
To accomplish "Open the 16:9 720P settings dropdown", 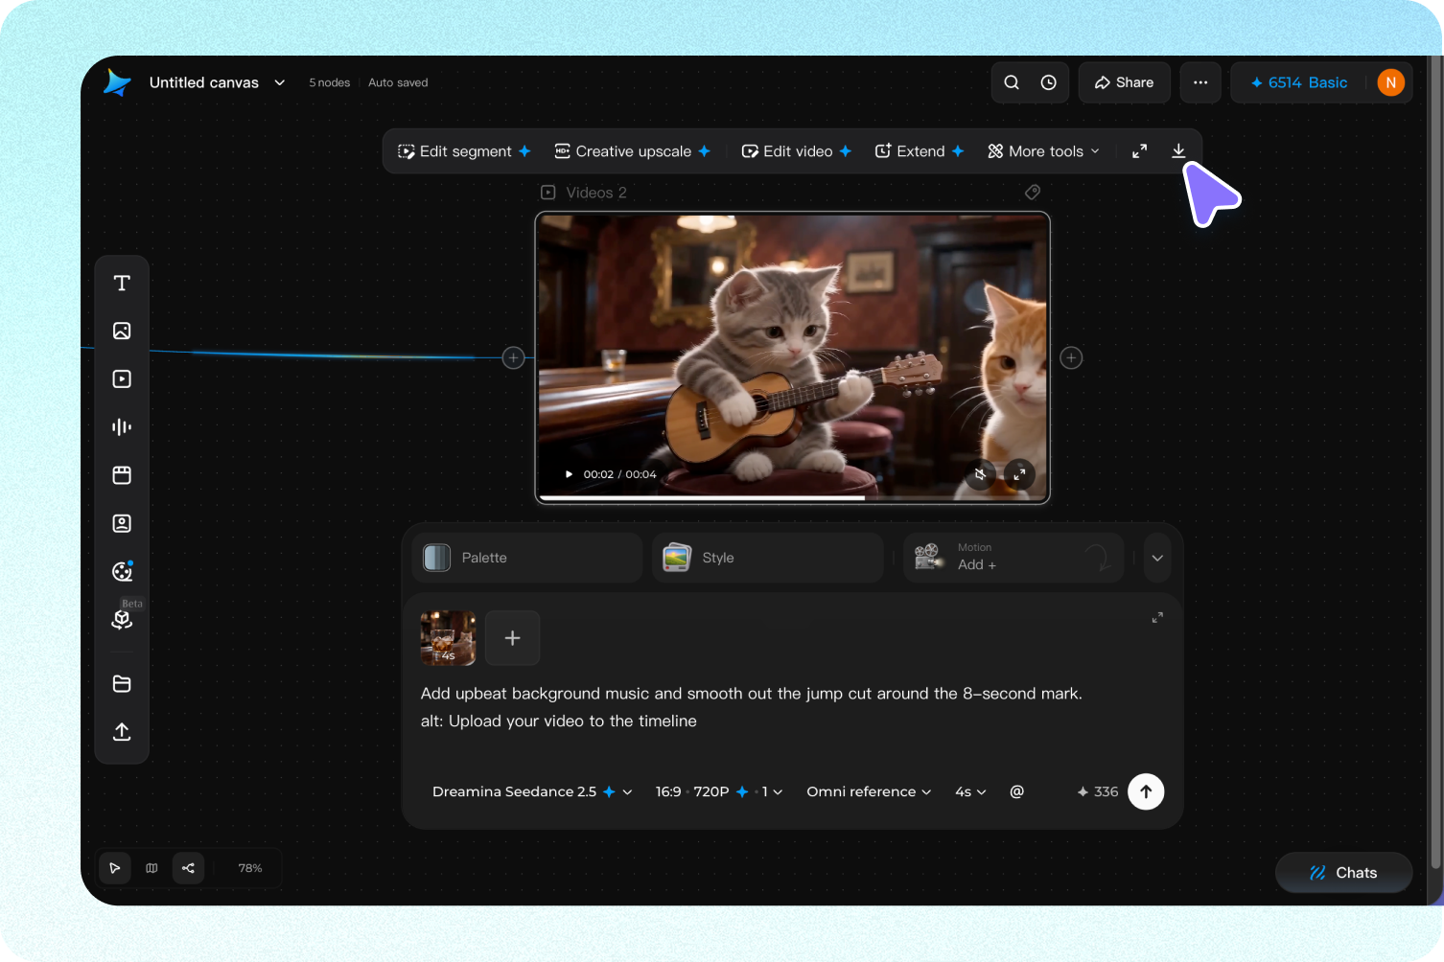I will pyautogui.click(x=719, y=791).
